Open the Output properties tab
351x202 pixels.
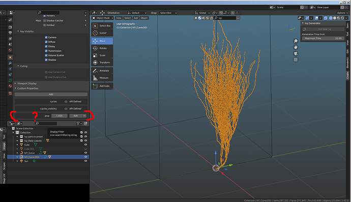pos(10,33)
